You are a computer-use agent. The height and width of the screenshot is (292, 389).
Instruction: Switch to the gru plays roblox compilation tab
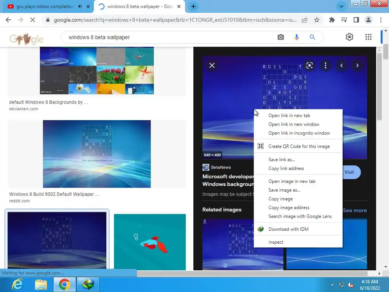[x=45, y=6]
